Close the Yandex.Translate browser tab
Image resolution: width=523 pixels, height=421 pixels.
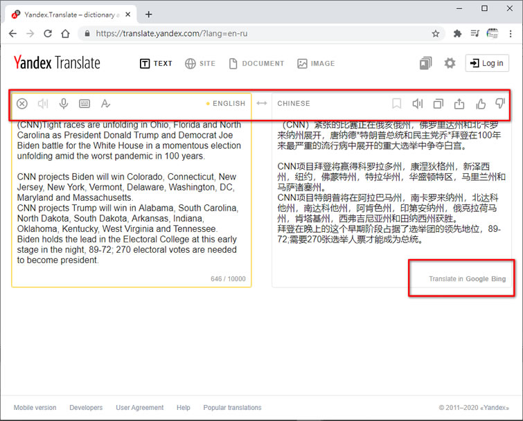point(127,15)
